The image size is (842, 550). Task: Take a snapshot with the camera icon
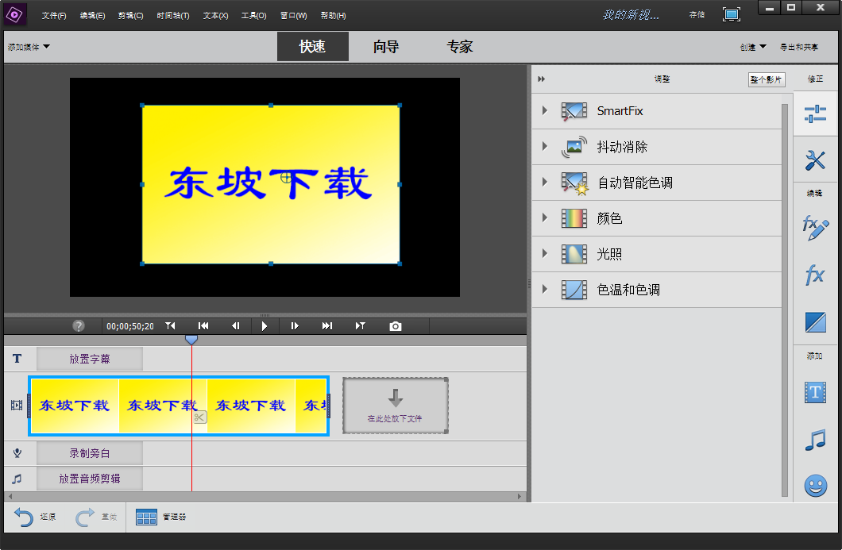[395, 325]
